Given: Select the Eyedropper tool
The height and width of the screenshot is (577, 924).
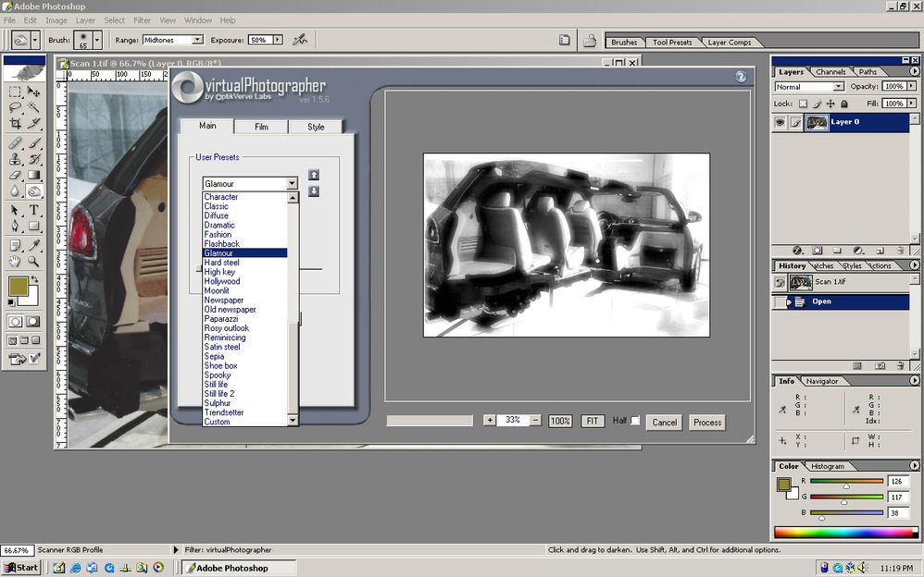Looking at the screenshot, I should point(33,245).
